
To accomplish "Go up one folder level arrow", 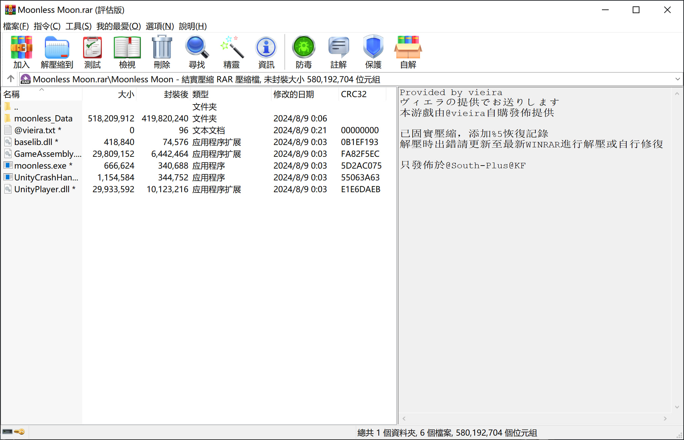I will tap(10, 79).
